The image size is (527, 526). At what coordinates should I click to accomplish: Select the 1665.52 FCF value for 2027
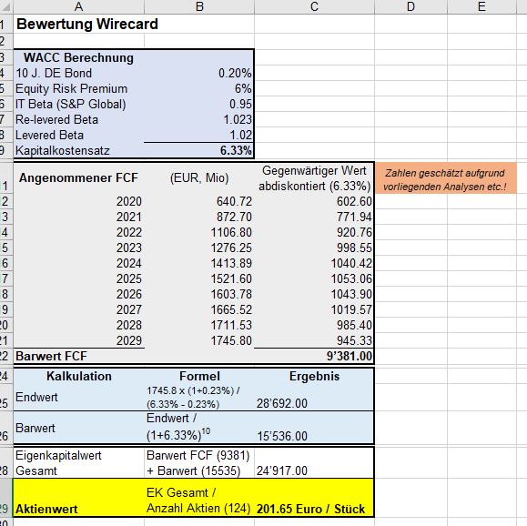(x=199, y=310)
